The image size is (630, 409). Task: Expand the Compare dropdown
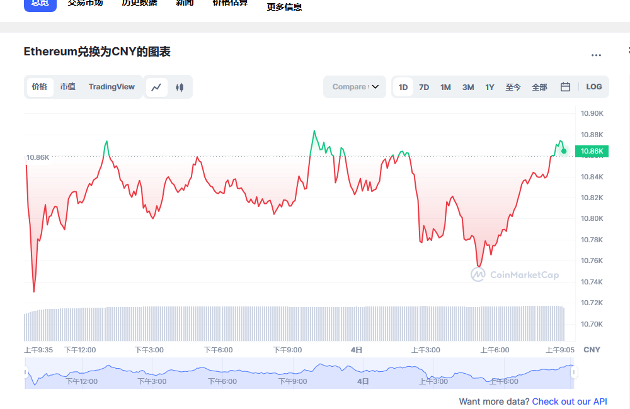coord(355,87)
